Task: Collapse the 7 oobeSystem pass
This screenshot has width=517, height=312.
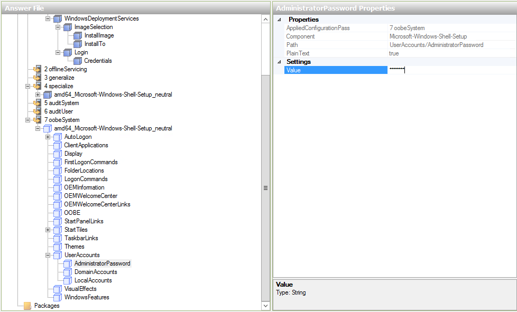Action: 27,120
